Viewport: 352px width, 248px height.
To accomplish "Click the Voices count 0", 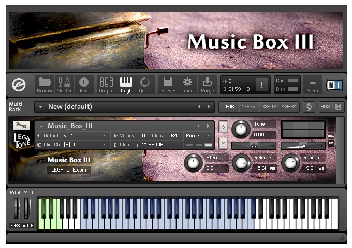I will (x=143, y=136).
